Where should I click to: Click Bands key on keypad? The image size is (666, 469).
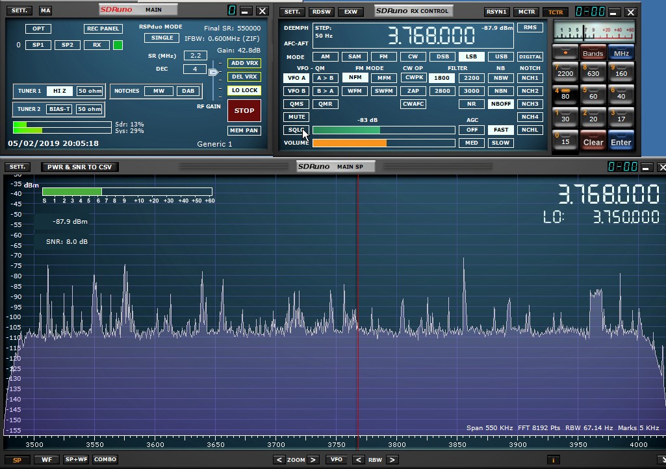click(593, 53)
